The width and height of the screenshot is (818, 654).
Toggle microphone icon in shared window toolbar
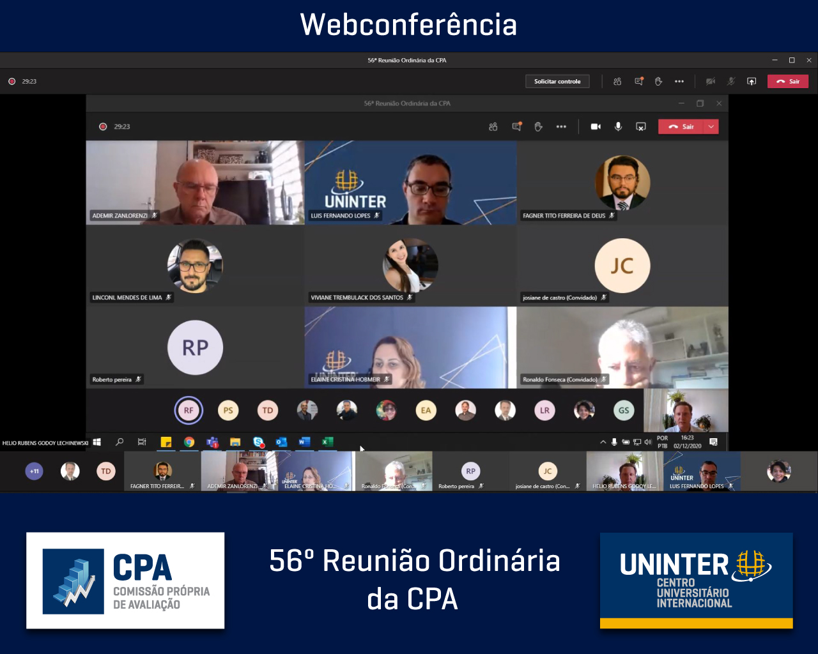pyautogui.click(x=618, y=126)
